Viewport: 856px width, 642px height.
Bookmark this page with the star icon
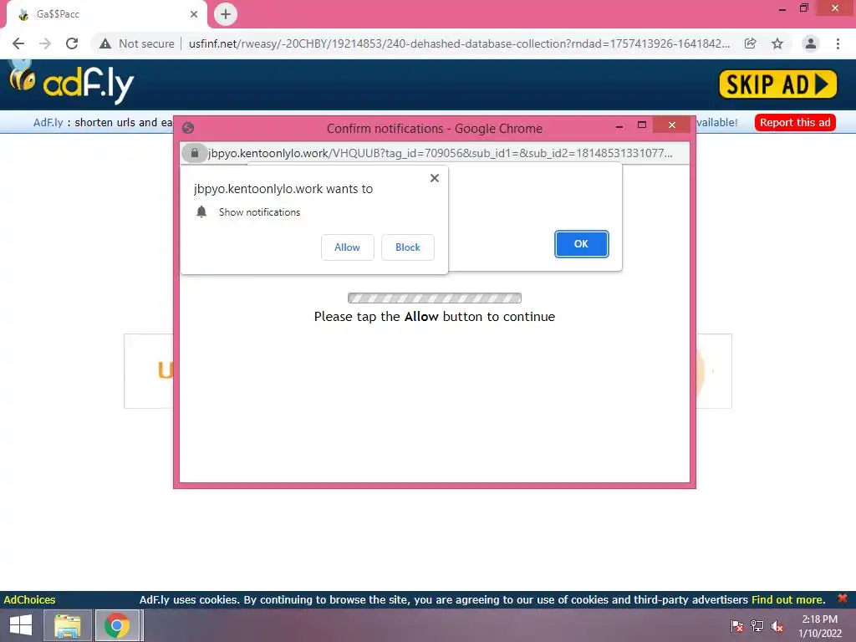(x=777, y=43)
